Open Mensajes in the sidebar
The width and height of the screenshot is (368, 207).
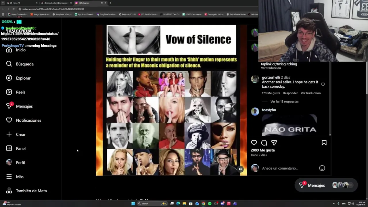[x=20, y=106]
